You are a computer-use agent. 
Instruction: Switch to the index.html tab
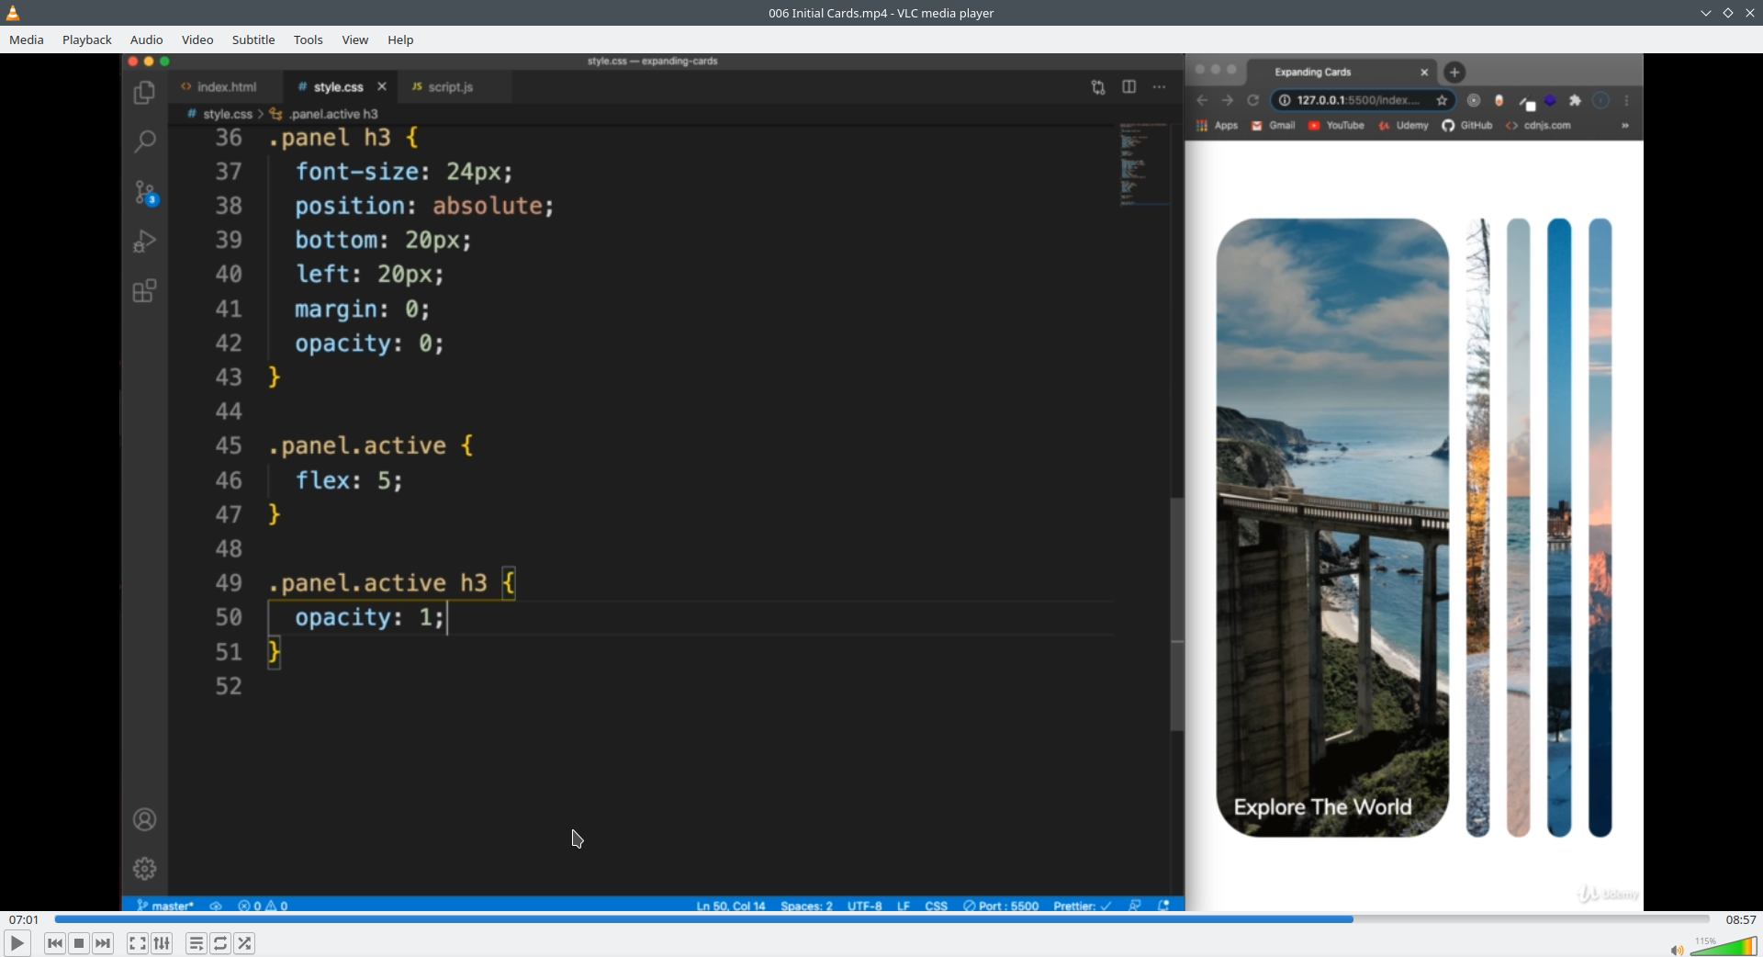[219, 87]
